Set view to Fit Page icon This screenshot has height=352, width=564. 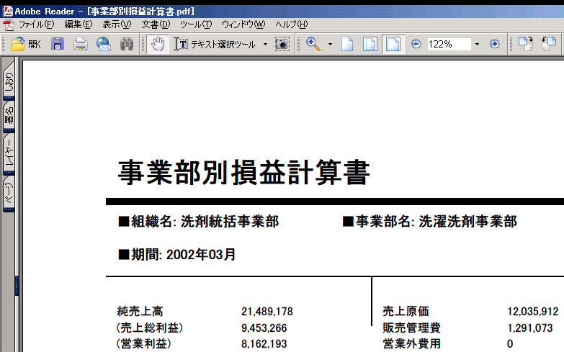tap(370, 44)
